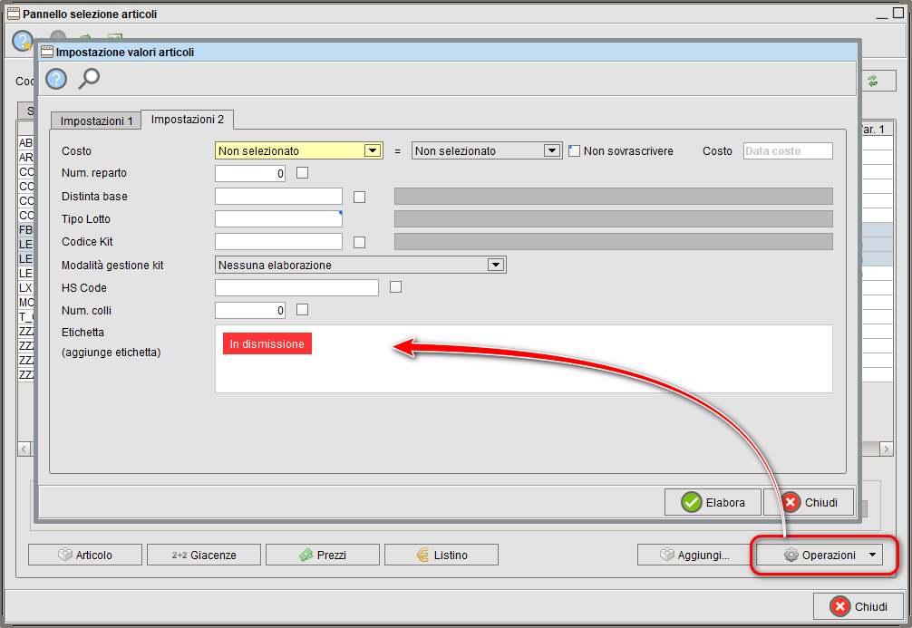
Task: Click the green refresh arrows icon
Action: click(872, 81)
